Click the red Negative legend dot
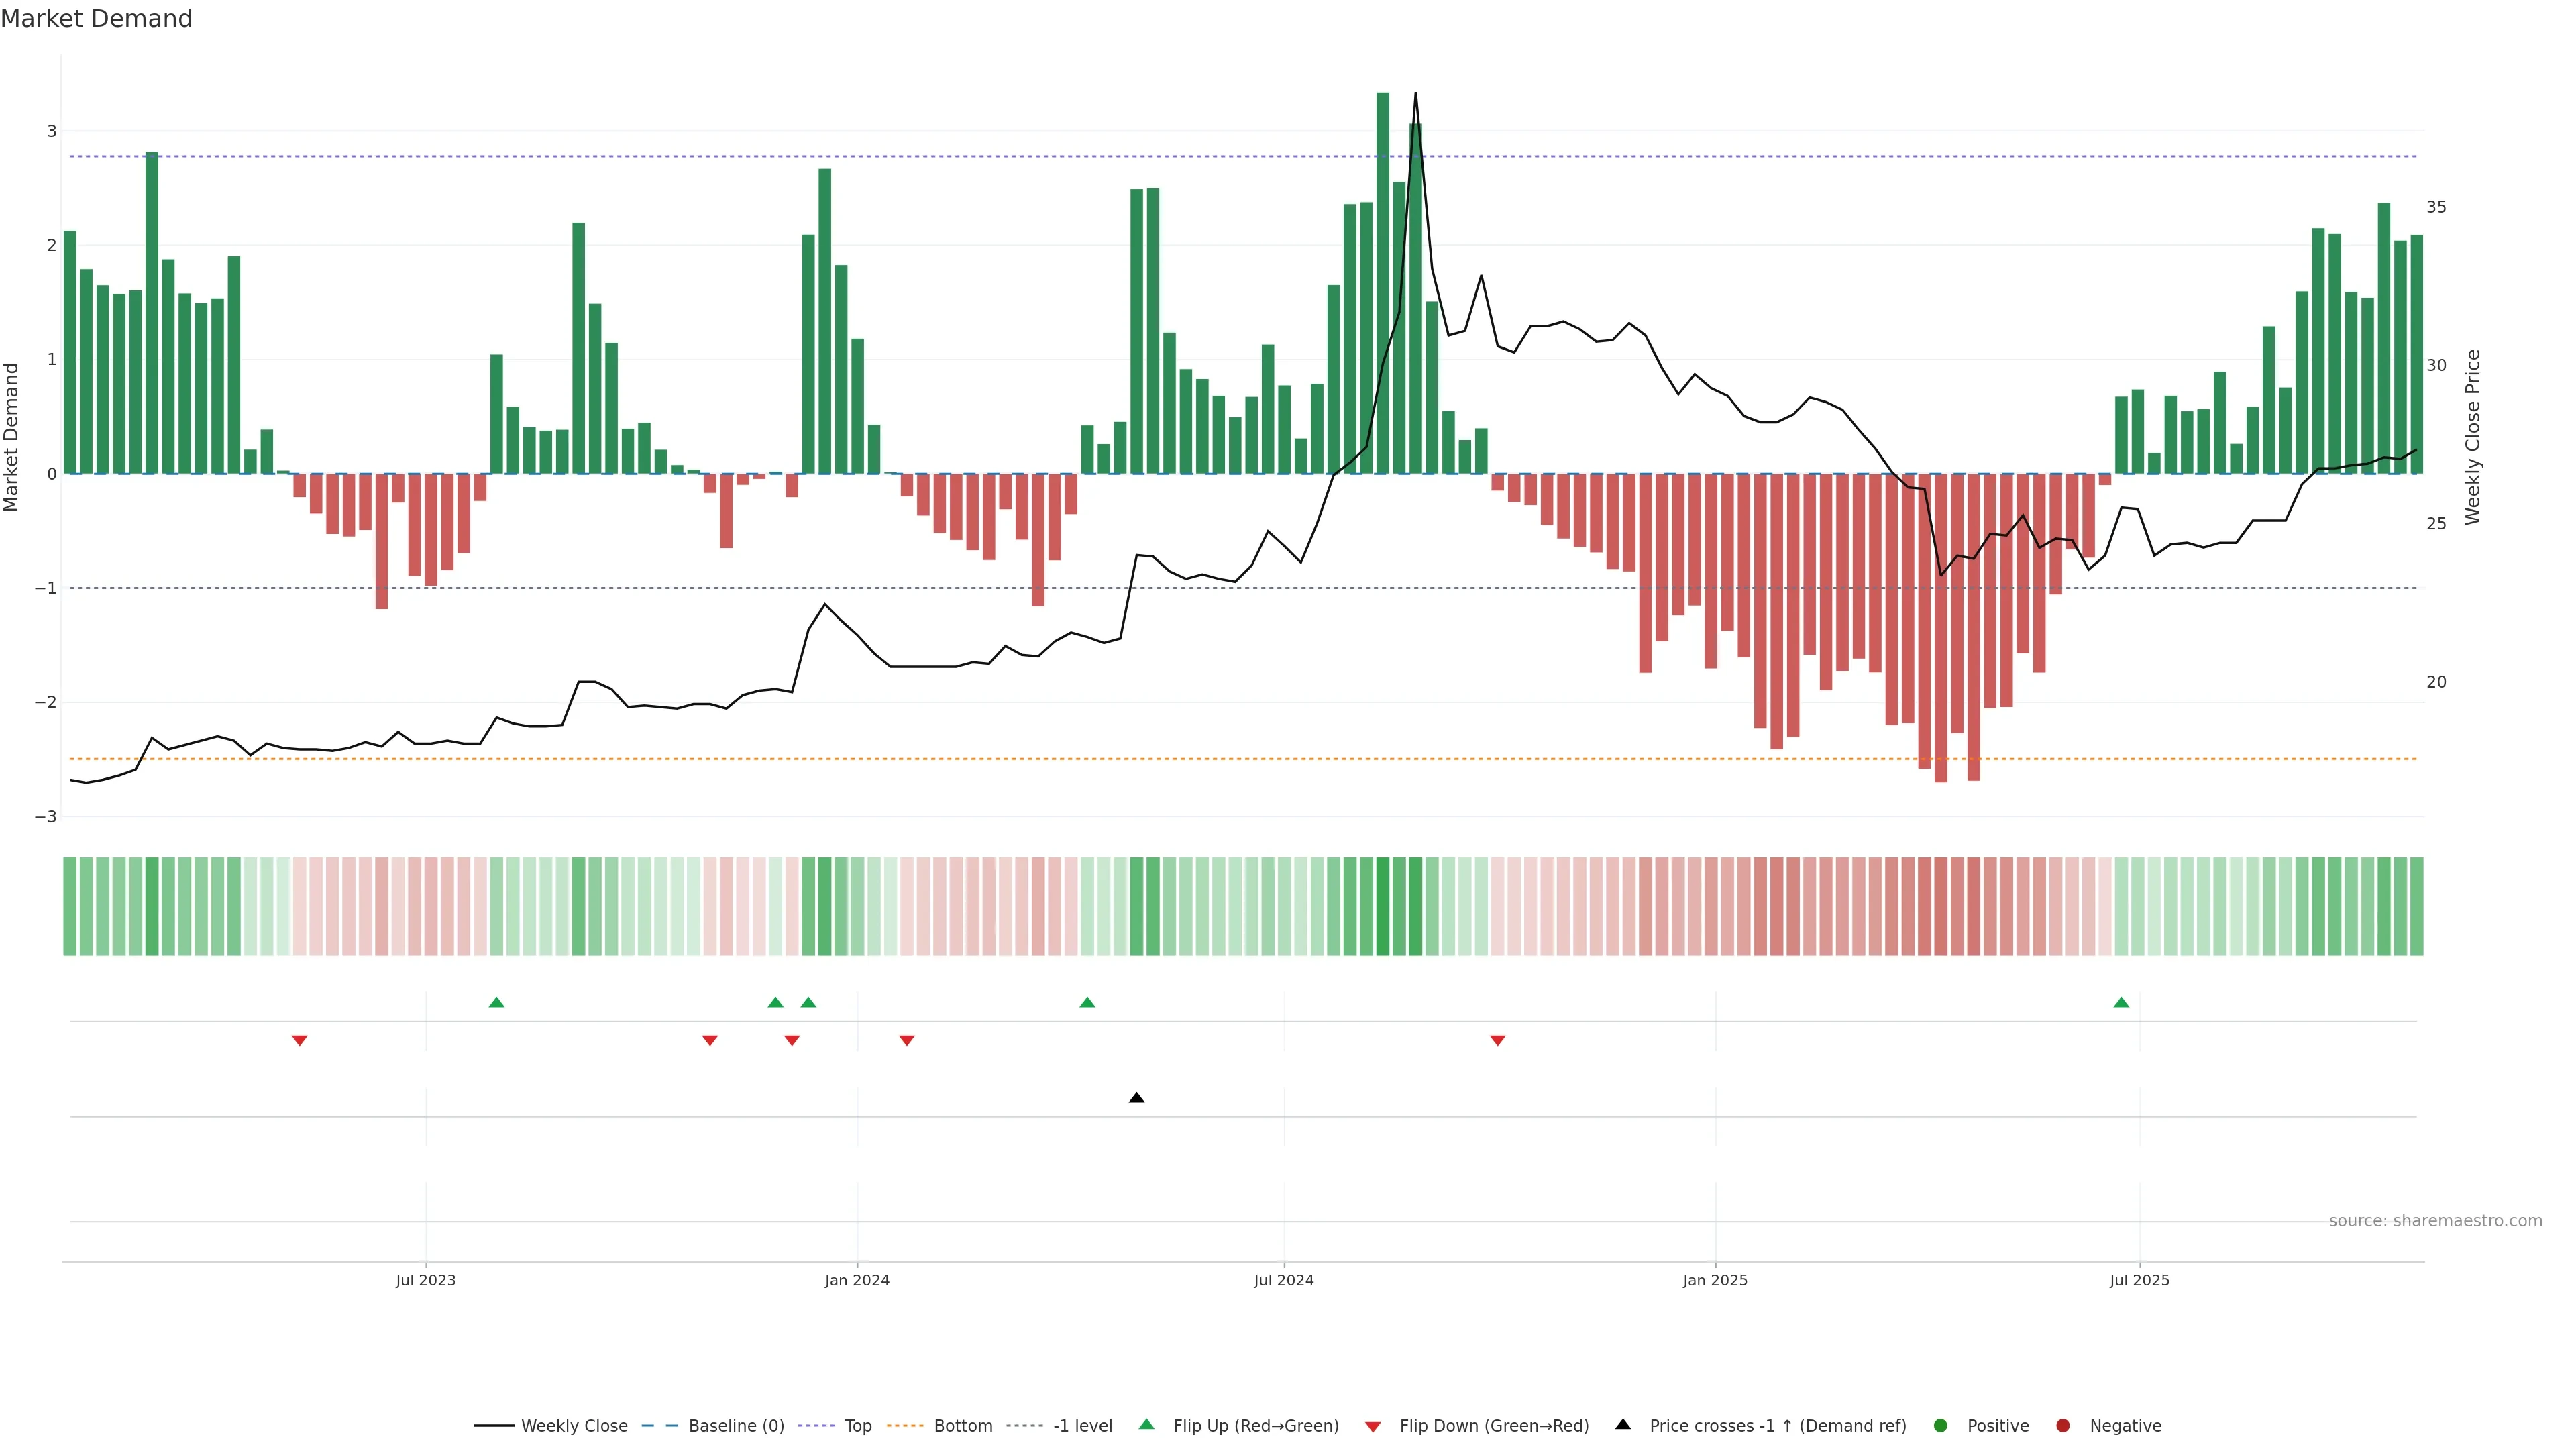Image resolution: width=2576 pixels, height=1449 pixels. (2063, 1426)
